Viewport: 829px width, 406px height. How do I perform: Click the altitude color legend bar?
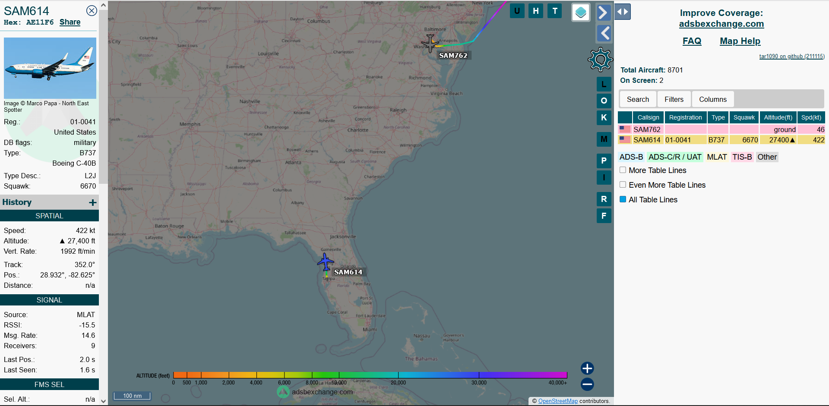point(370,375)
